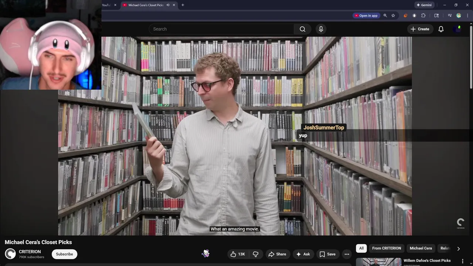Image resolution: width=473 pixels, height=266 pixels.
Task: Close the Michael Cera's Closet Picks tab
Action: (174, 5)
